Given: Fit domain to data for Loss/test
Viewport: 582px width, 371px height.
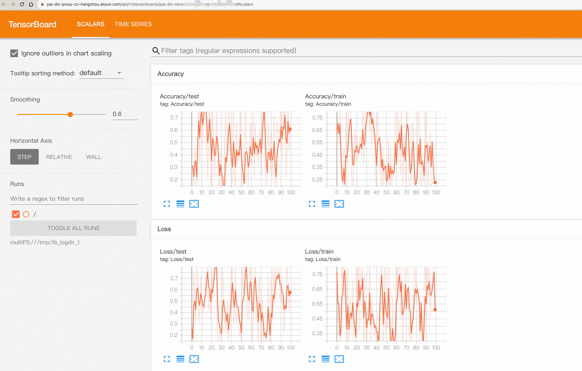Looking at the screenshot, I should (194, 359).
